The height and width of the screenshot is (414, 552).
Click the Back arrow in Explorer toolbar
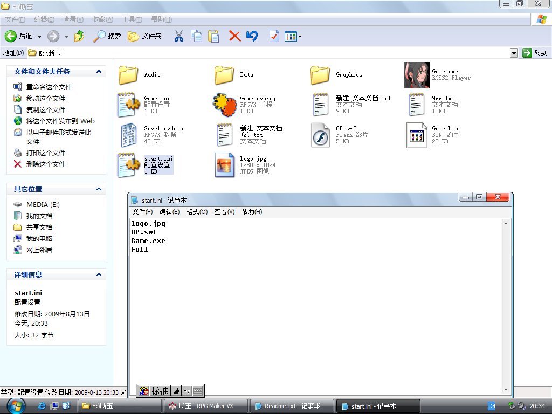point(11,36)
